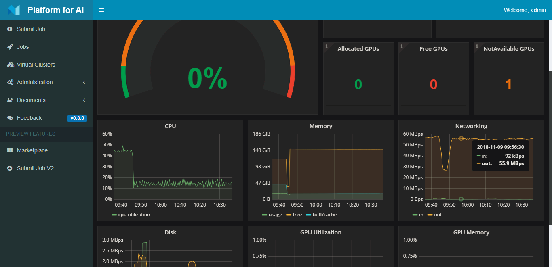The width and height of the screenshot is (552, 267).
Task: Open Virtual Clusters from sidebar
Action: (46, 65)
